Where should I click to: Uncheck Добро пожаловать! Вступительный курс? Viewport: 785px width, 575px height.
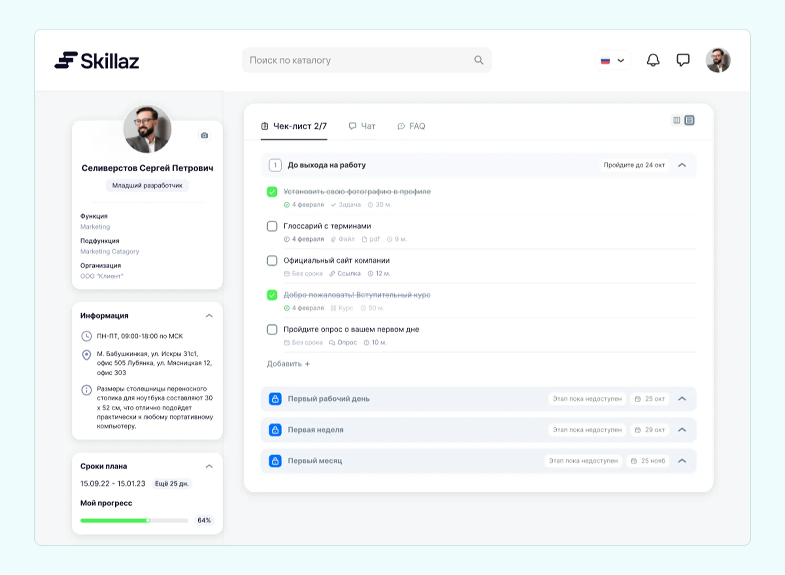pyautogui.click(x=272, y=295)
